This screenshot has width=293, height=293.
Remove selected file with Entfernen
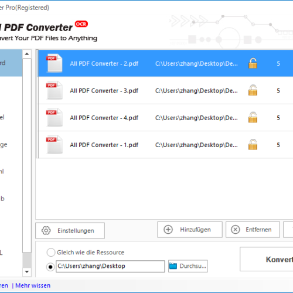click(x=253, y=230)
